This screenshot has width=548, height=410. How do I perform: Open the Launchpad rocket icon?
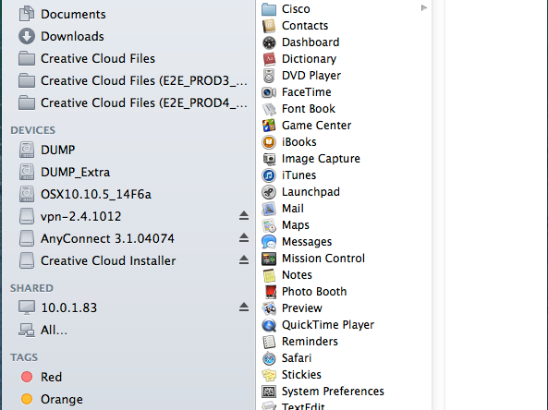(x=269, y=192)
